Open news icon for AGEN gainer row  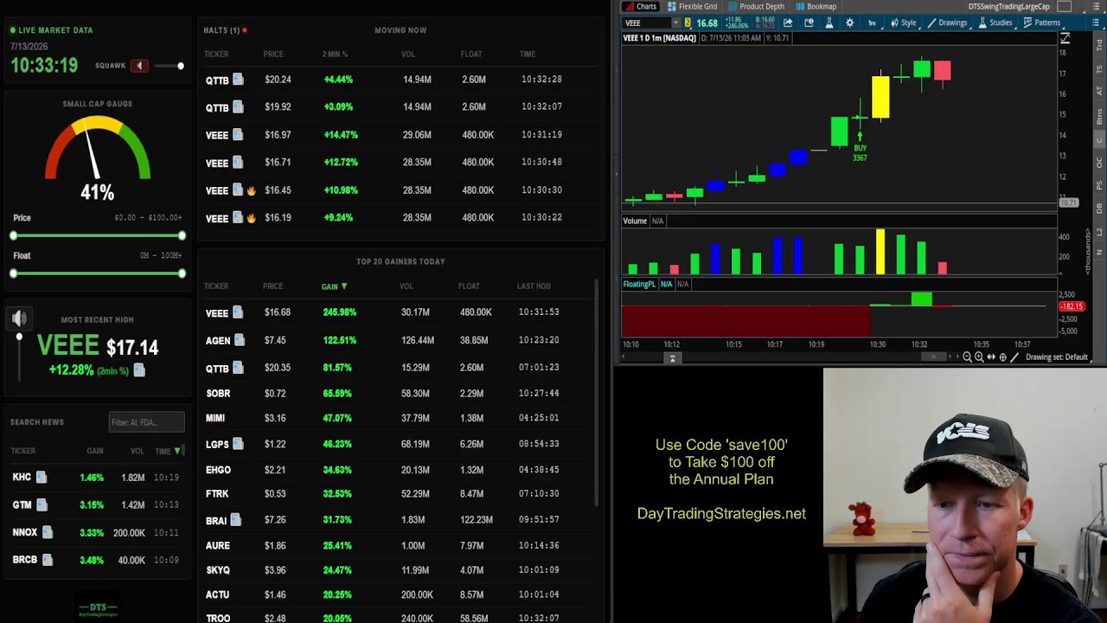(240, 340)
